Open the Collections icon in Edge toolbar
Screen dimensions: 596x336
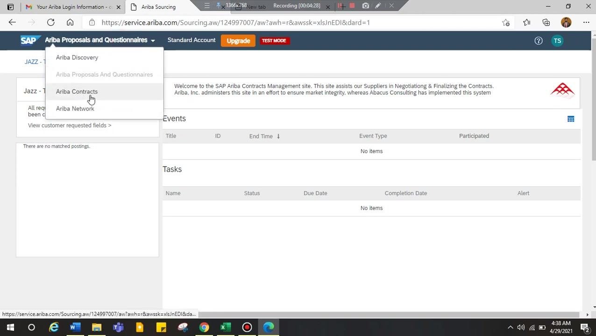546,22
